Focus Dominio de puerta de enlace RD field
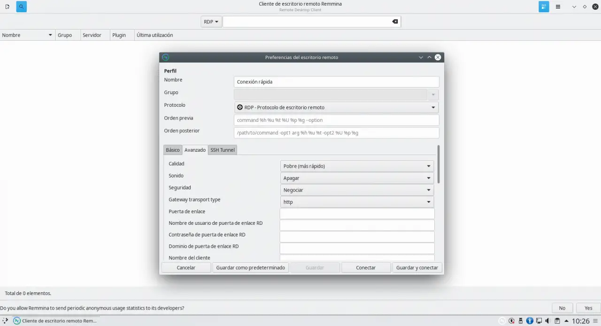 357,248
